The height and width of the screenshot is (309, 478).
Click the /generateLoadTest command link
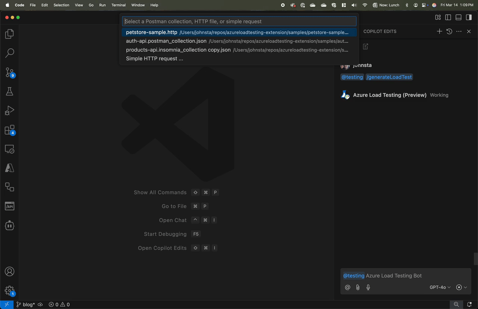click(389, 77)
